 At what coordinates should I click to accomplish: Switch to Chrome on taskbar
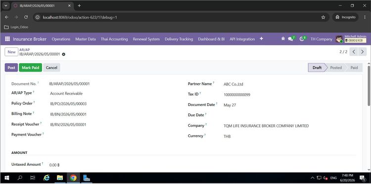tap(73, 178)
